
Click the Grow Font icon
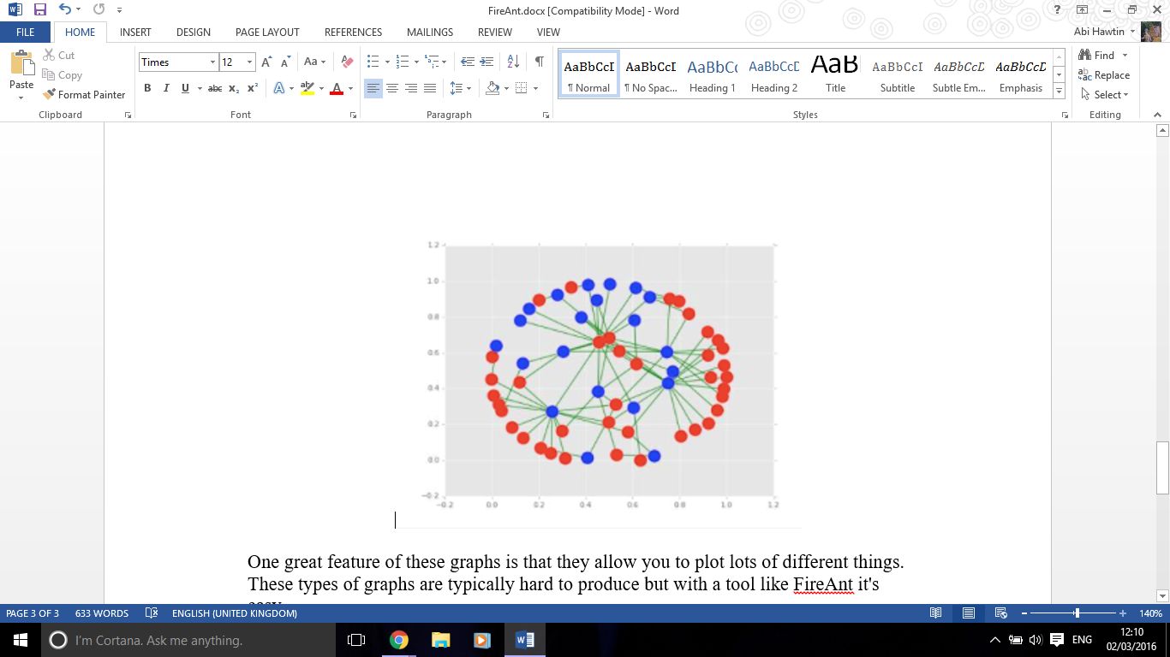point(266,62)
